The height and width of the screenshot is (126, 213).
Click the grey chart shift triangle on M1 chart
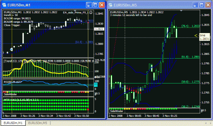(x=75, y=11)
